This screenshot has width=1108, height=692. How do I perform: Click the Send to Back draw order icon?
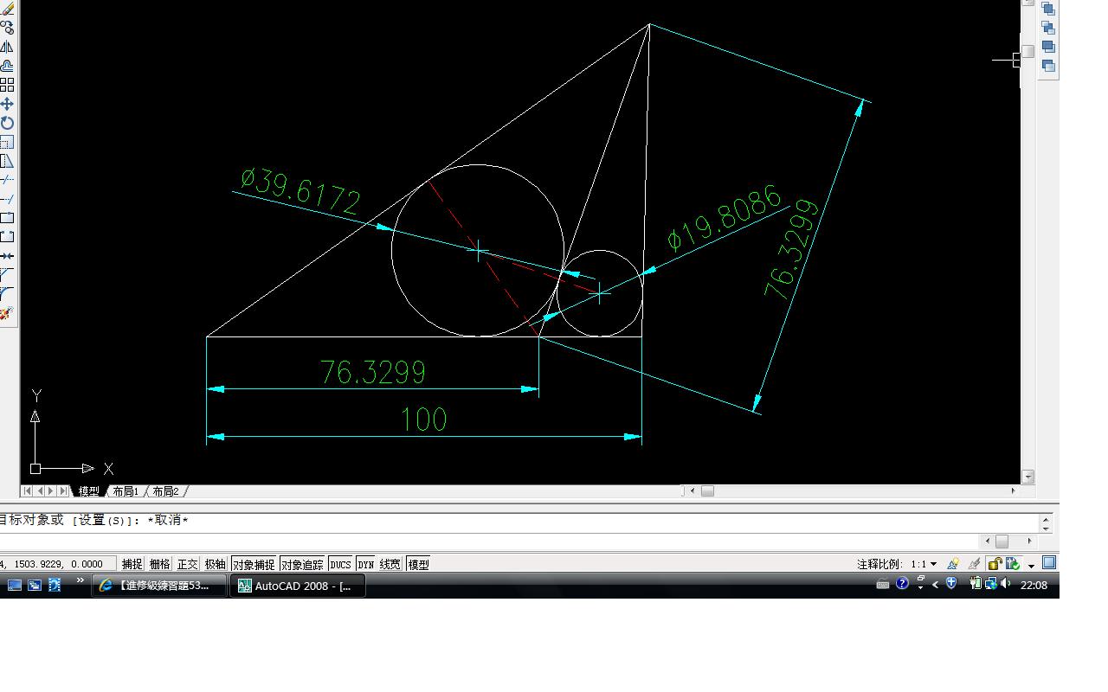(1048, 28)
